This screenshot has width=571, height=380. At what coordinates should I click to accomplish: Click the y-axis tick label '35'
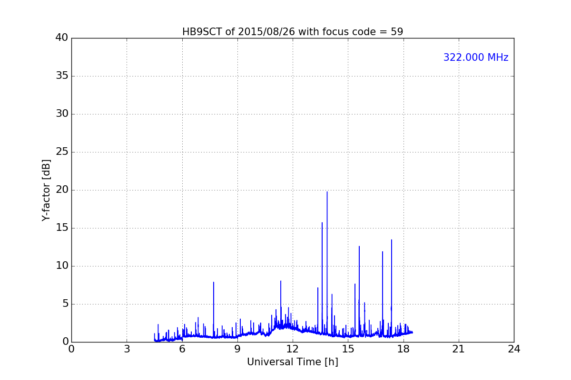(62, 76)
